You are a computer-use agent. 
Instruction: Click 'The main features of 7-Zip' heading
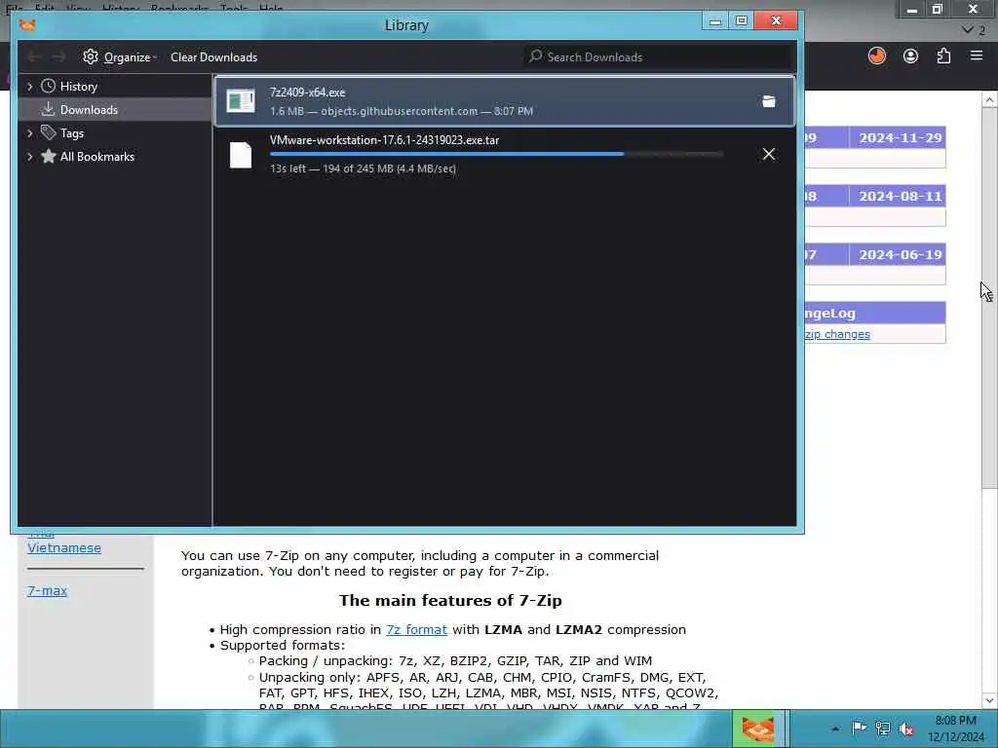450,600
